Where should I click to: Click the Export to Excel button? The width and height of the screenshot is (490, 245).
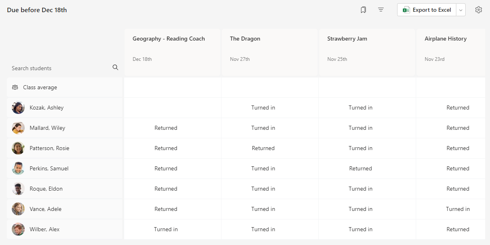(427, 10)
